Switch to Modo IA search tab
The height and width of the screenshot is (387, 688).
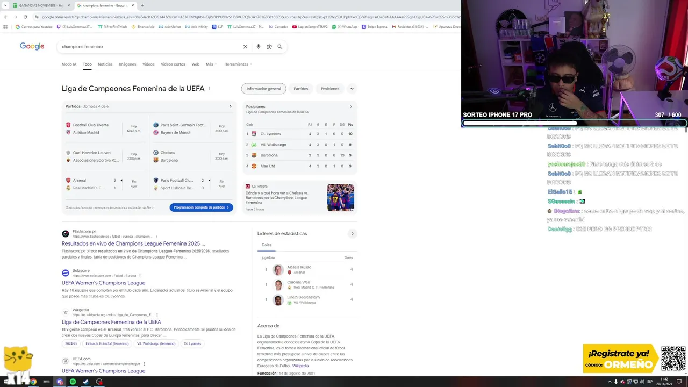(69, 64)
